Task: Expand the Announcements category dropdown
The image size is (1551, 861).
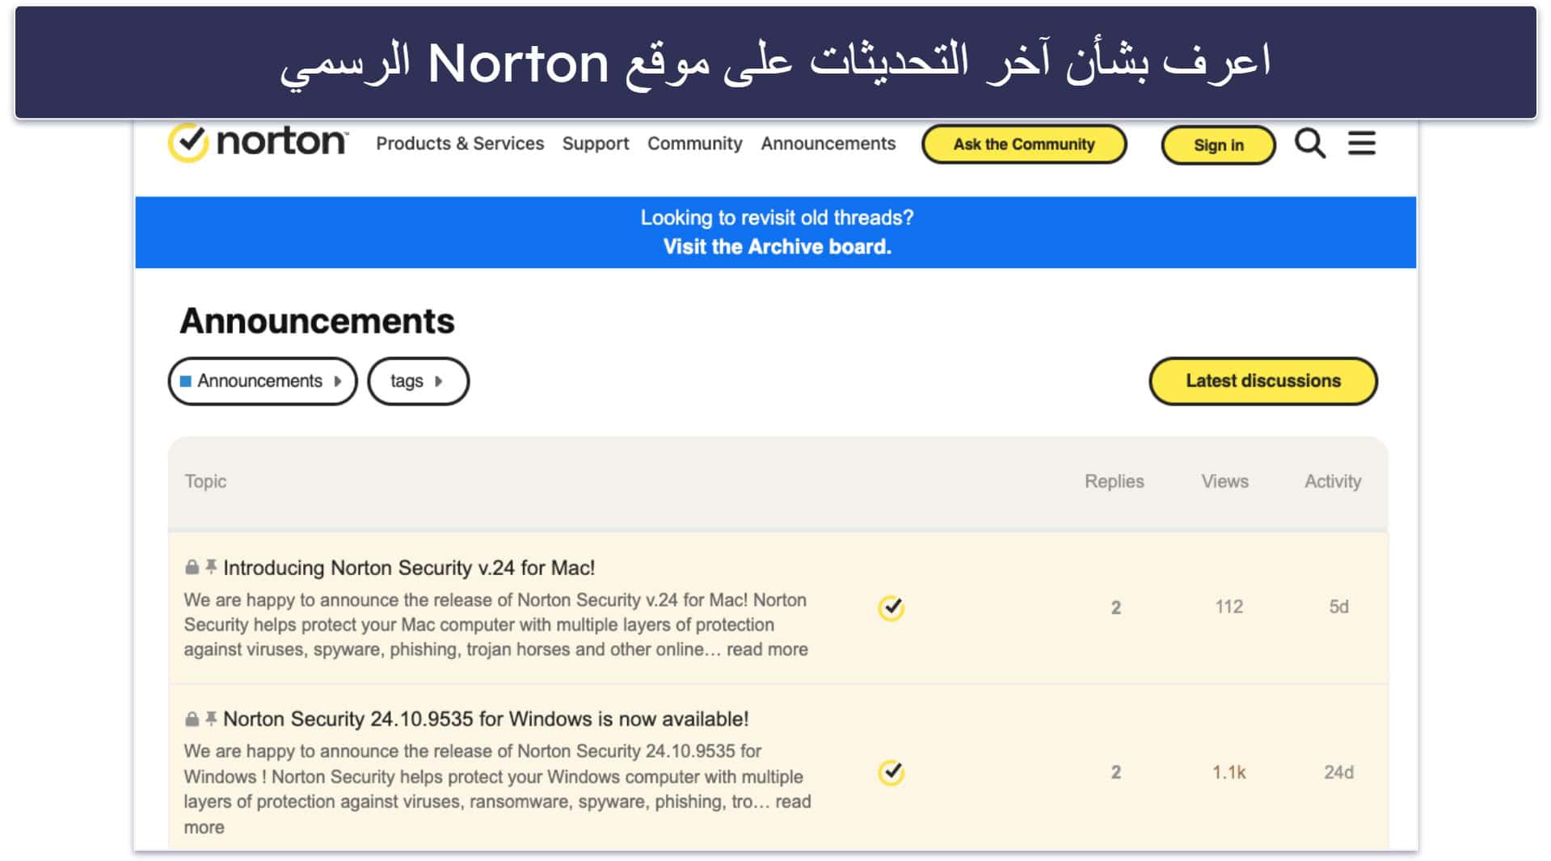Action: coord(263,381)
